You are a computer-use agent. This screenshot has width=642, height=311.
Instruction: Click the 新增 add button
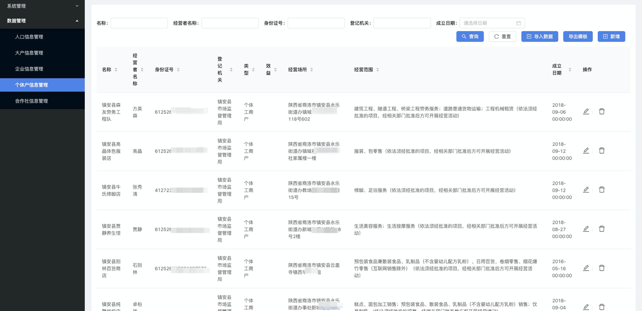[611, 37]
